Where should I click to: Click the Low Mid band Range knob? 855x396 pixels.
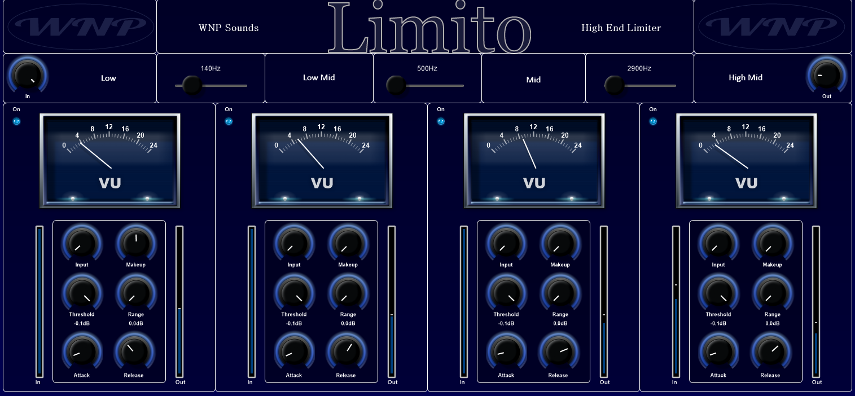(348, 292)
